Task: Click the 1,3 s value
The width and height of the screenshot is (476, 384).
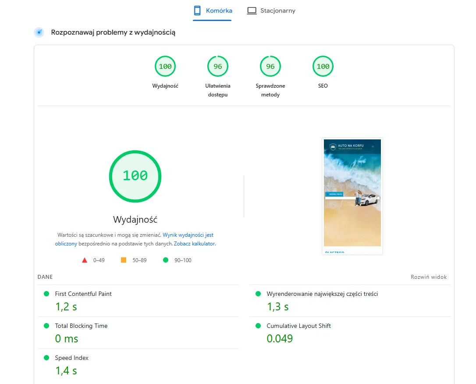Action: pyautogui.click(x=277, y=306)
